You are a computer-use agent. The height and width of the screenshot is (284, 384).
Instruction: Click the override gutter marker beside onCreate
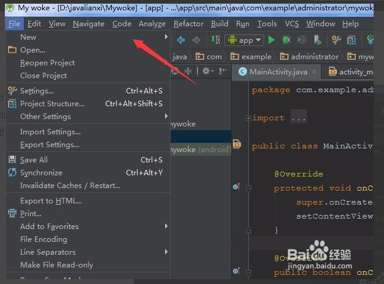coord(237,187)
